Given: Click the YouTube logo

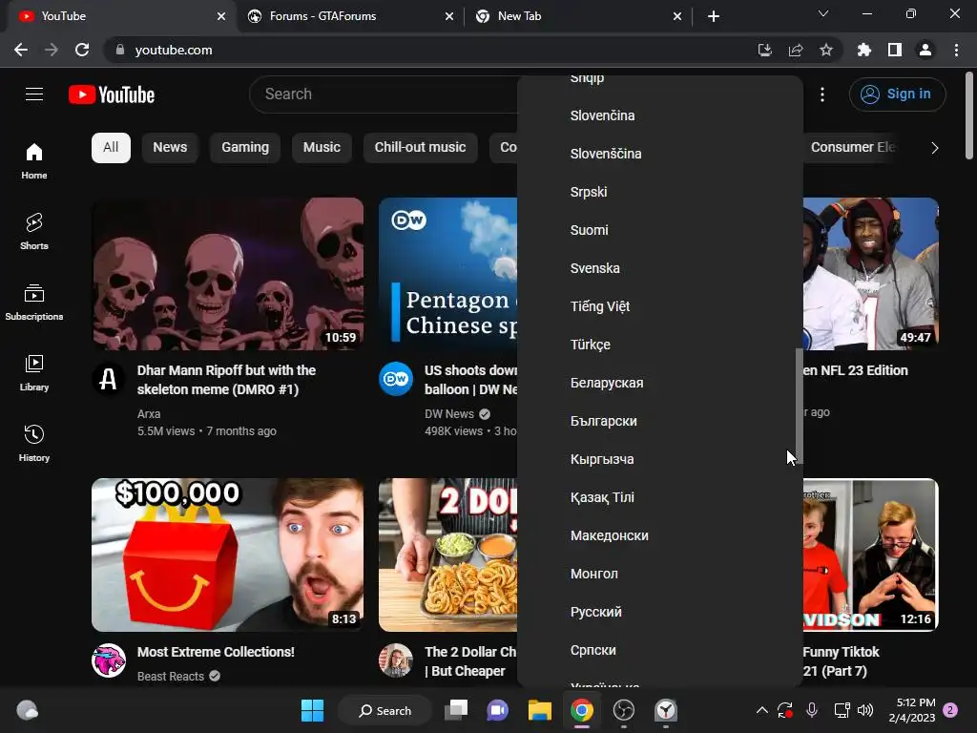Looking at the screenshot, I should [112, 94].
